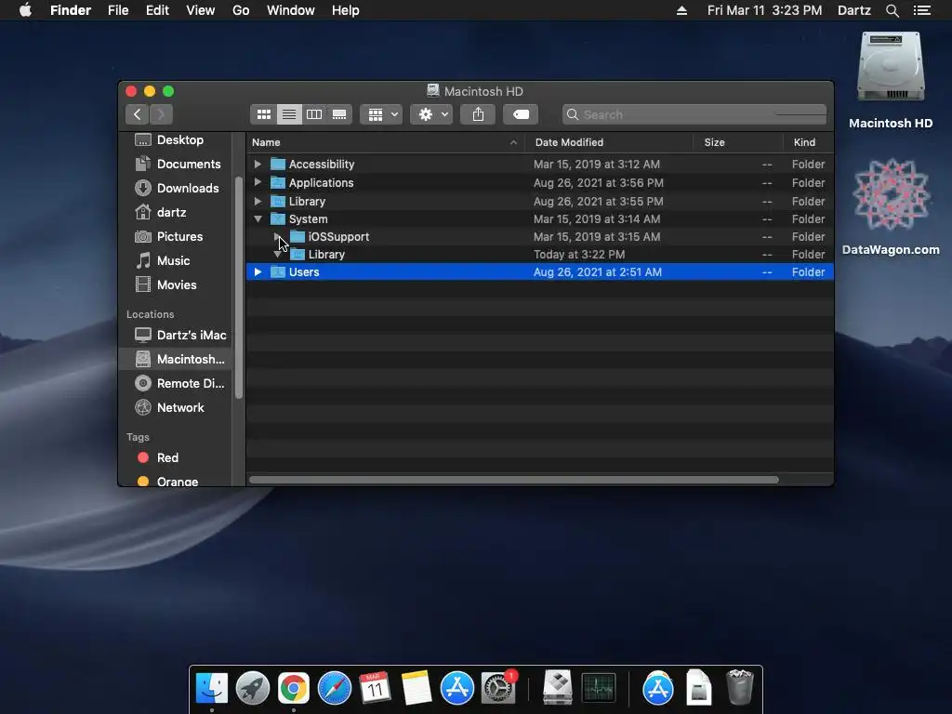Go back using the back arrow
This screenshot has height=714, width=952.
pyautogui.click(x=138, y=114)
